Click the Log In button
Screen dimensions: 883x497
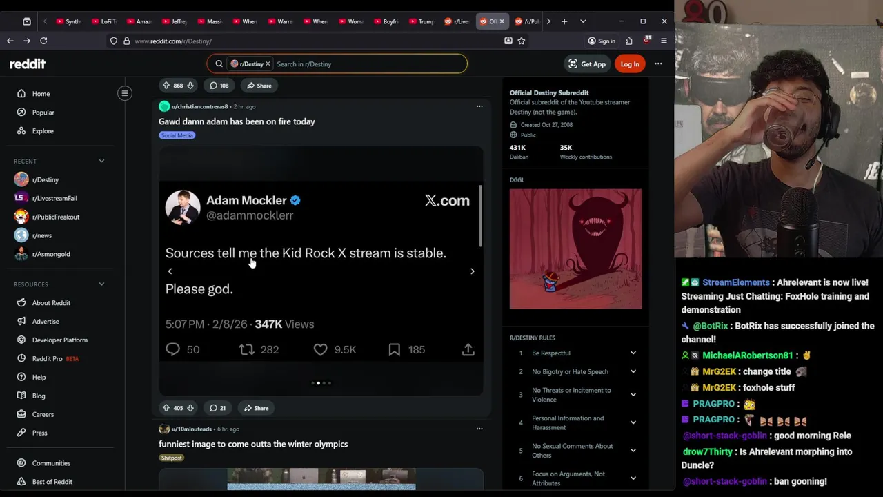pos(630,64)
